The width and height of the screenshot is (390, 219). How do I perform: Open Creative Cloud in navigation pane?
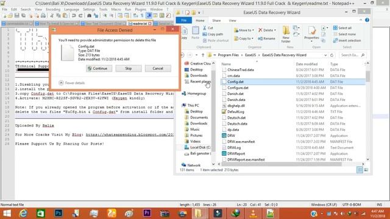pyautogui.click(x=197, y=63)
